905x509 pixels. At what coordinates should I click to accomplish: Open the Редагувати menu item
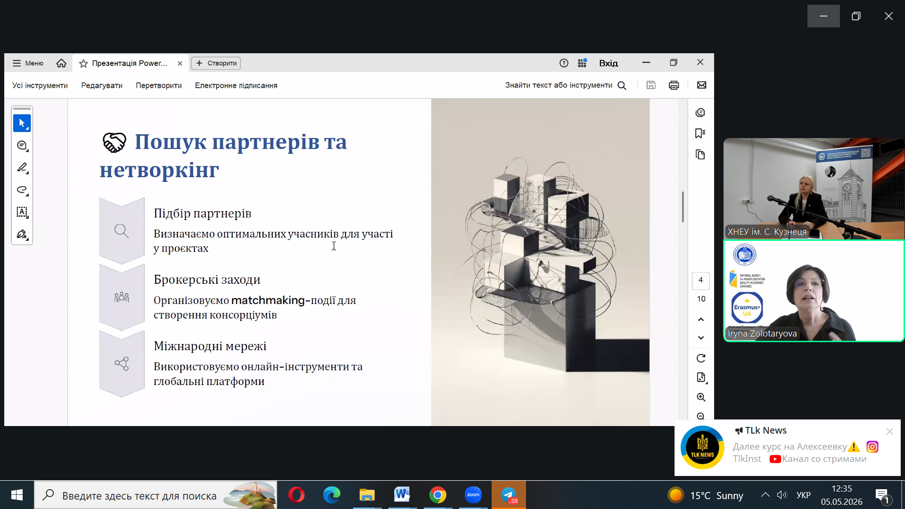pos(102,85)
